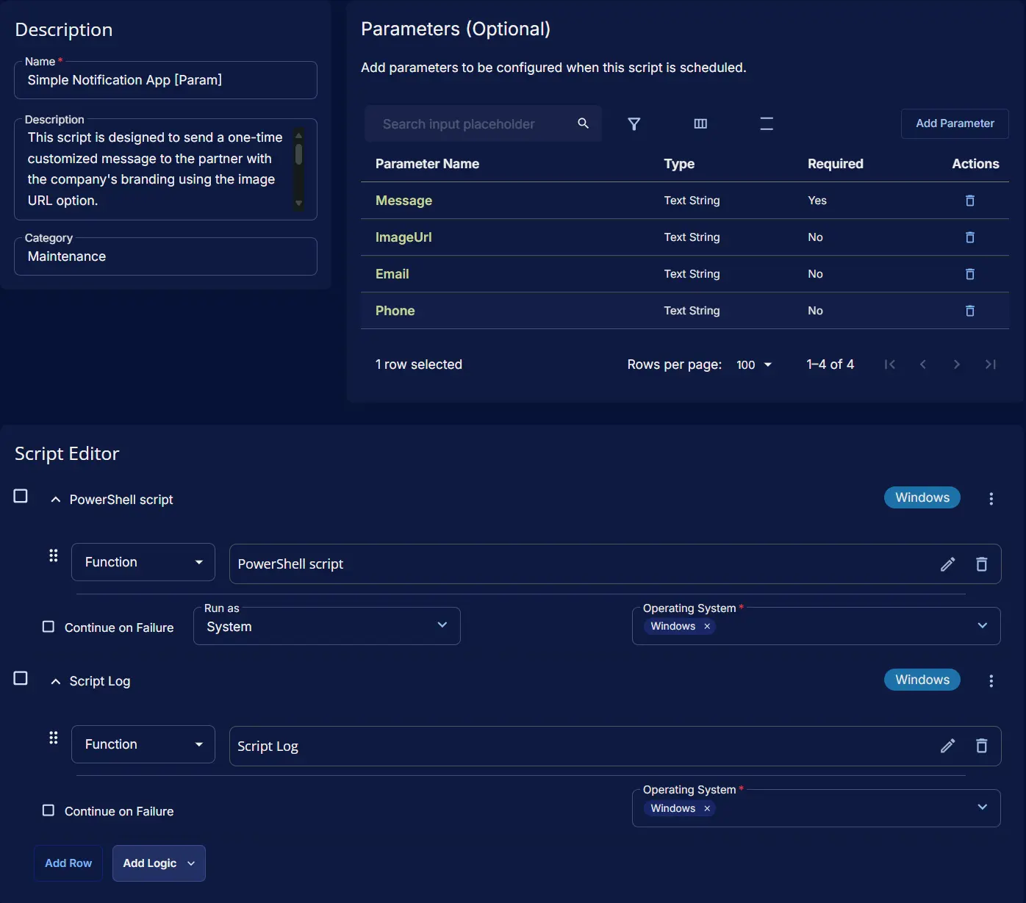
Task: Delete the Script Log function row
Action: click(x=981, y=746)
